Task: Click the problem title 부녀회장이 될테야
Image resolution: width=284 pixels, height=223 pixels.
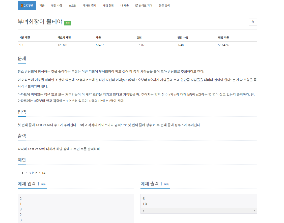Action: pos(40,22)
